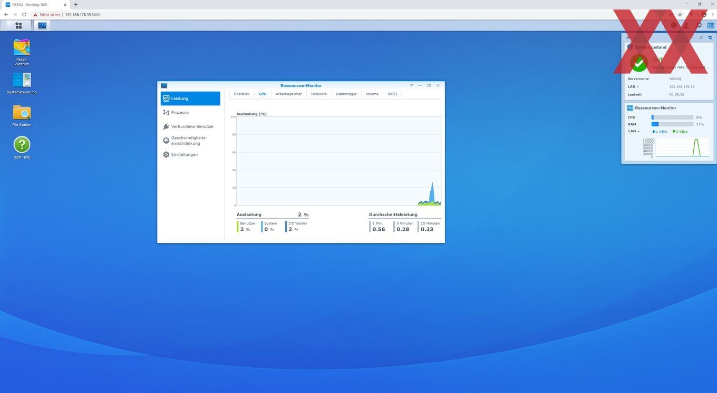
Task: Open the user options person icon
Action: (686, 25)
